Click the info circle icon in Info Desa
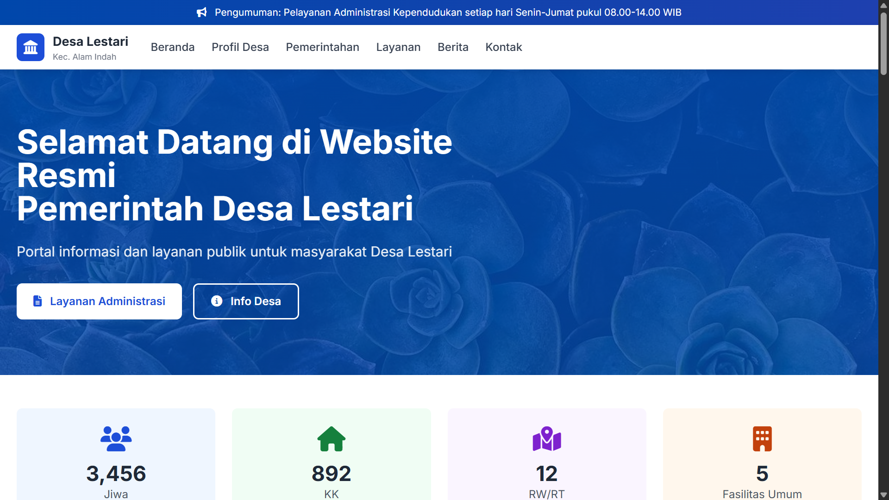 tap(216, 301)
